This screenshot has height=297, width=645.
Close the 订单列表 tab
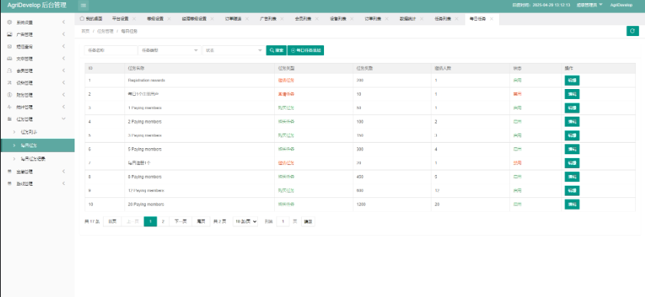386,19
